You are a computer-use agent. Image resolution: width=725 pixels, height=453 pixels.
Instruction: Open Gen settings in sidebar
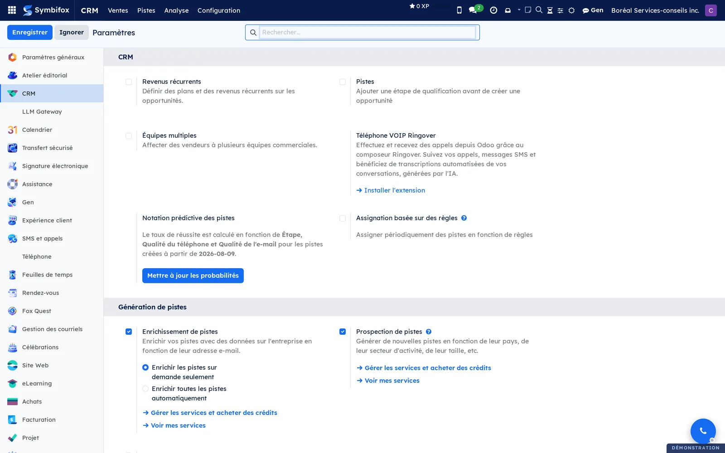pos(52,202)
